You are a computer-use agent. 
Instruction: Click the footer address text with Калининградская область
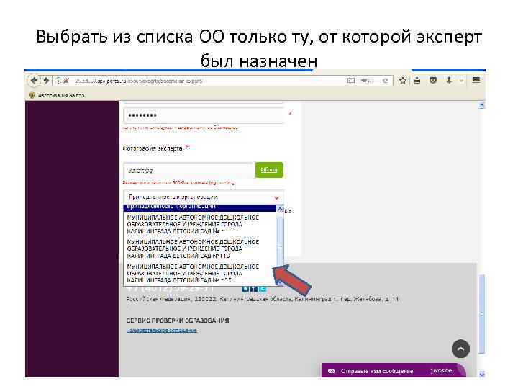[263, 299]
